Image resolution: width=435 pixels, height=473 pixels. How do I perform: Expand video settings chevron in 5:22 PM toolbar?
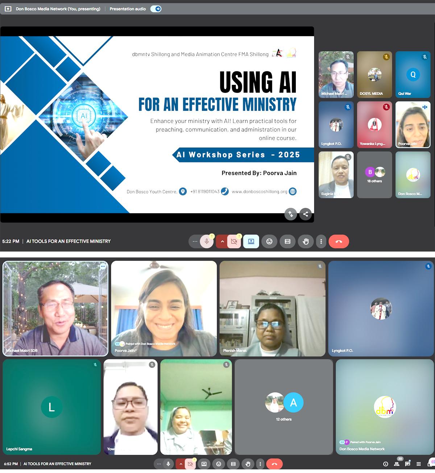[222, 241]
